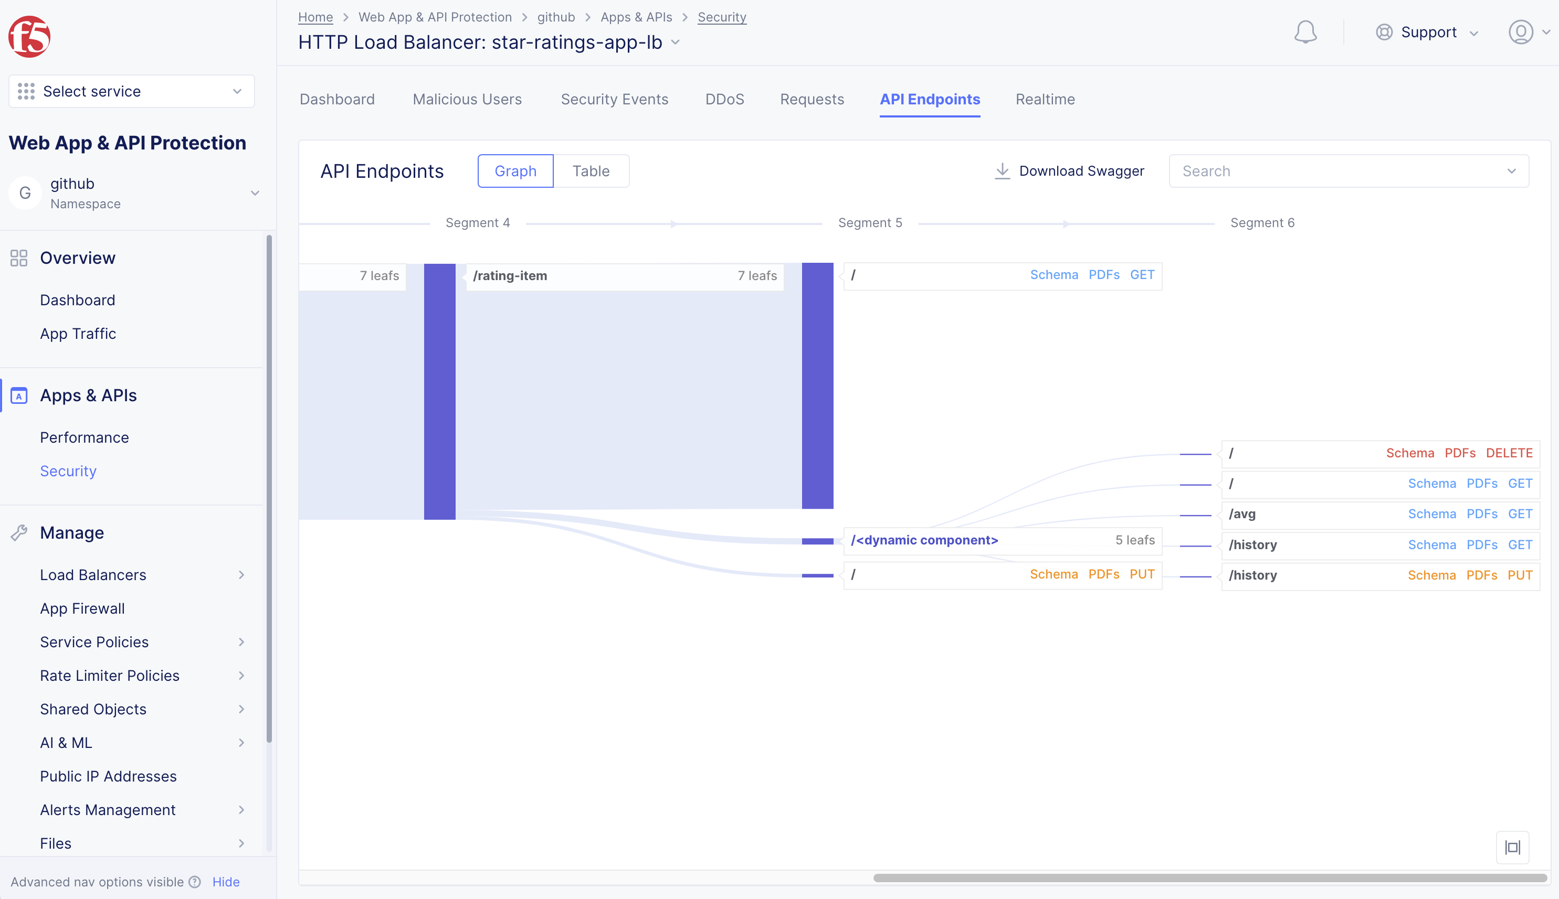Open the user account profile icon
Viewport: 1559px width, 899px height.
pos(1521,32)
